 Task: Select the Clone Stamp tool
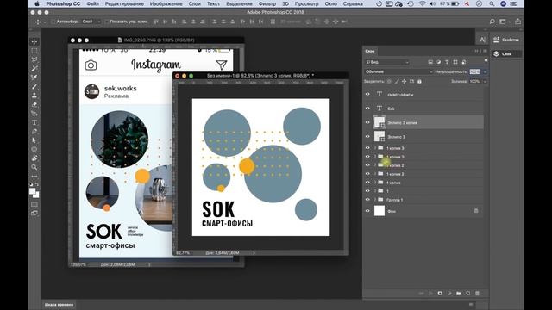click(x=34, y=96)
